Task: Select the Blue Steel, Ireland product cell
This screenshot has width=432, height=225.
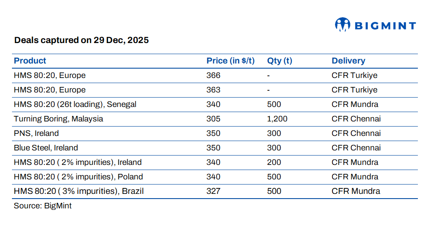Action: [46, 148]
